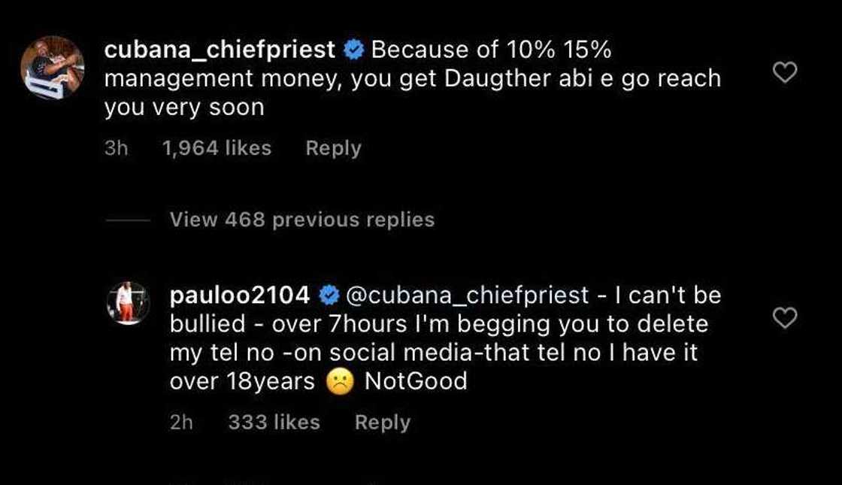Expand View 468 previous replies
Image resolution: width=842 pixels, height=485 pixels.
point(302,220)
